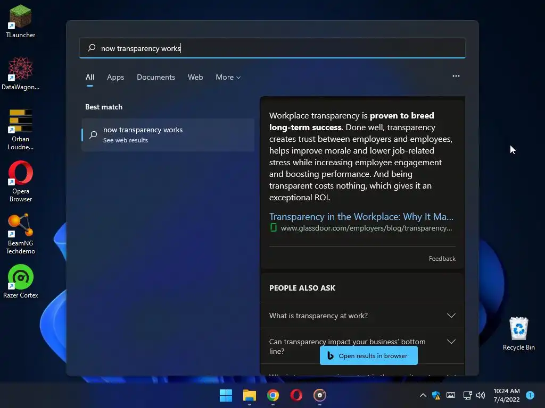Click the volume speaker icon
This screenshot has height=408, width=545.
[481, 395]
